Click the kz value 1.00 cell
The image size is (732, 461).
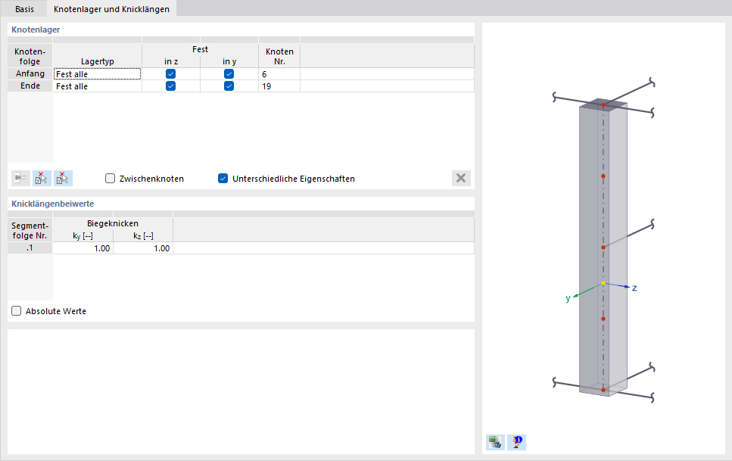143,248
